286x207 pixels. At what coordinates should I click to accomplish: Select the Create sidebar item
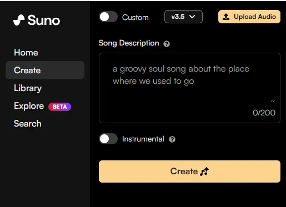[45, 70]
